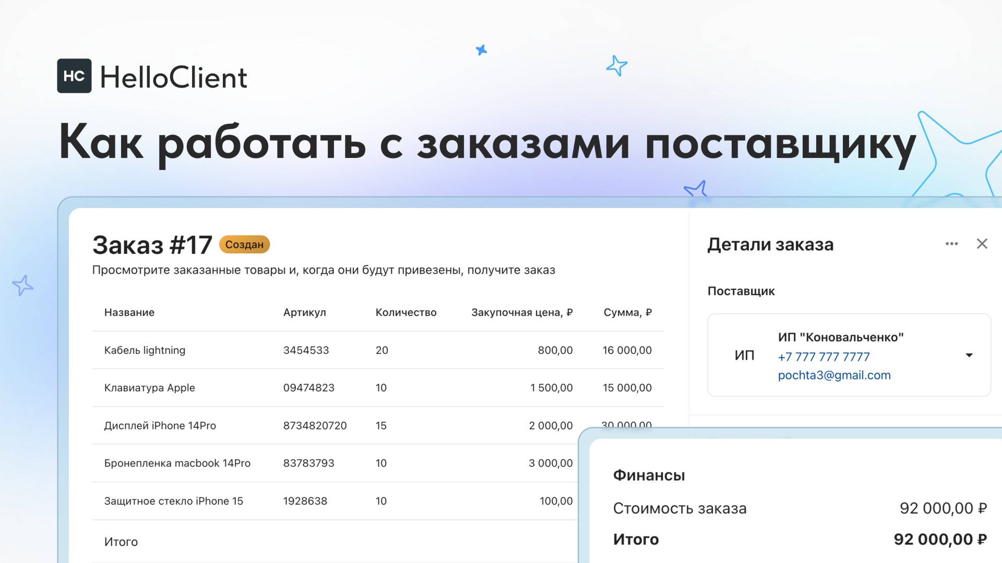This screenshot has width=1002, height=563.
Task: Click purchase price 2 000,00
Action: click(551, 426)
